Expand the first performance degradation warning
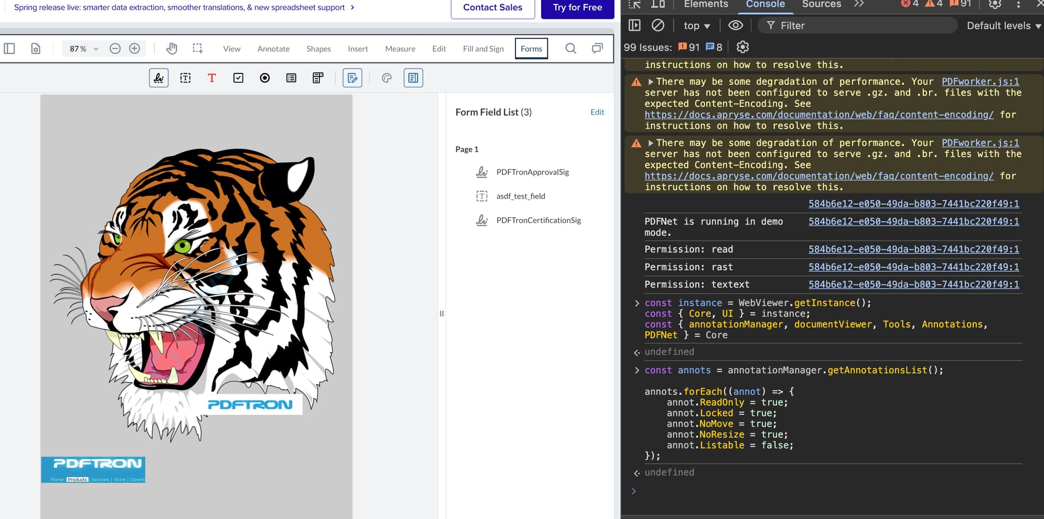Image resolution: width=1044 pixels, height=519 pixels. (x=650, y=82)
